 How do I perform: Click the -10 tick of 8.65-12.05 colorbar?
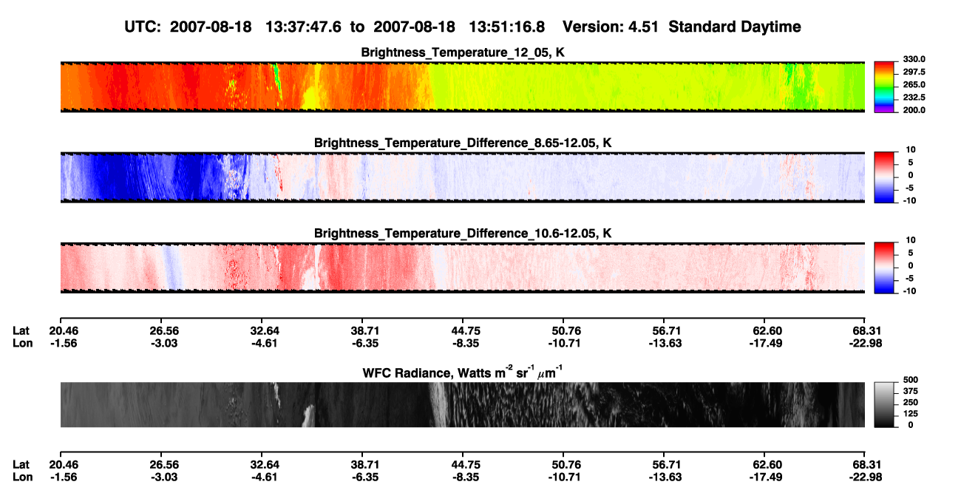point(909,200)
